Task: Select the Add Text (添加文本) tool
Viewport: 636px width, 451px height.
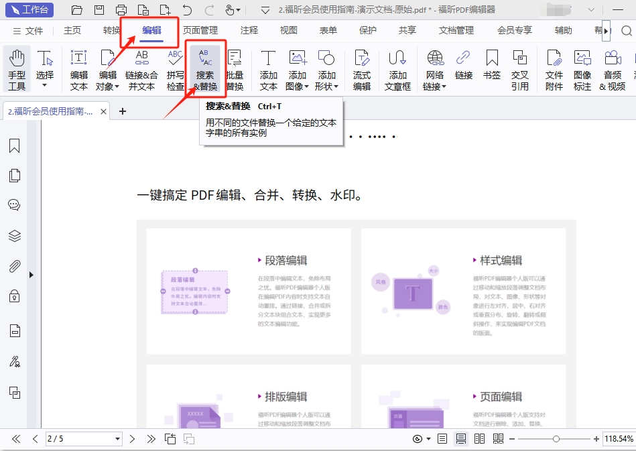Action: [268, 70]
